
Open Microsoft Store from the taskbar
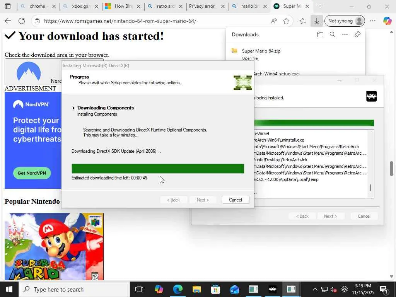tap(215, 289)
